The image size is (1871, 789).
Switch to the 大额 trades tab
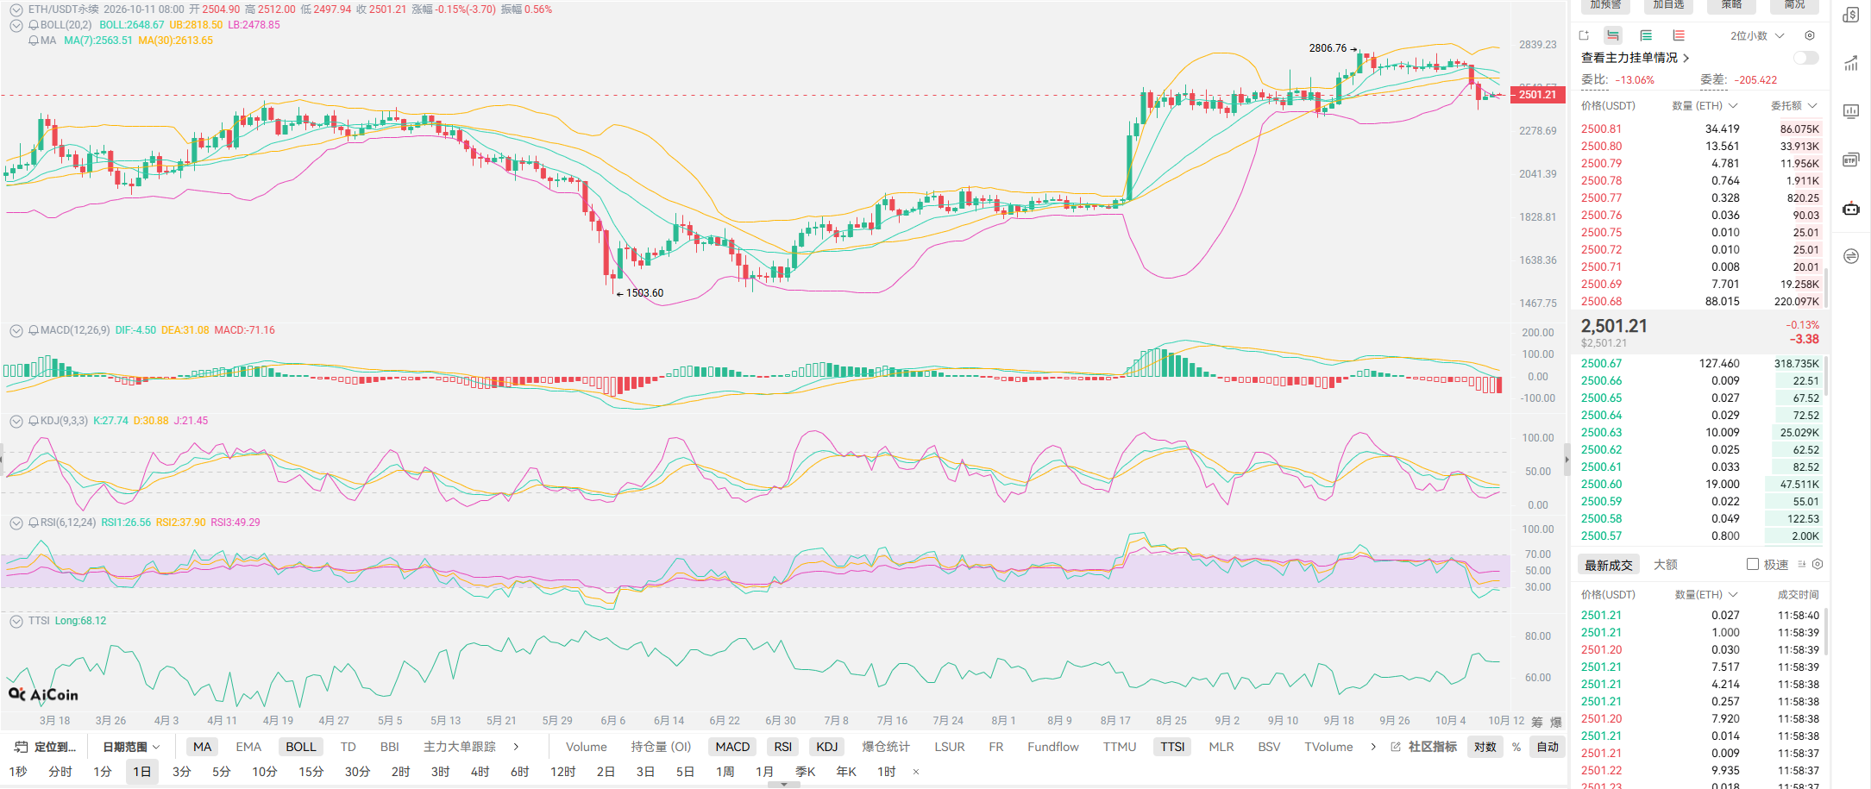pyautogui.click(x=1666, y=564)
